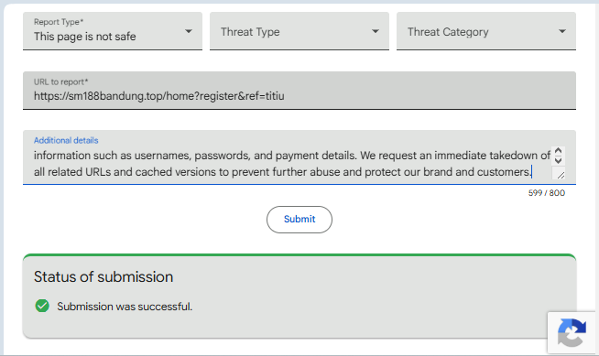Click the textarea resize handle
This screenshot has height=356, width=599.
561,175
